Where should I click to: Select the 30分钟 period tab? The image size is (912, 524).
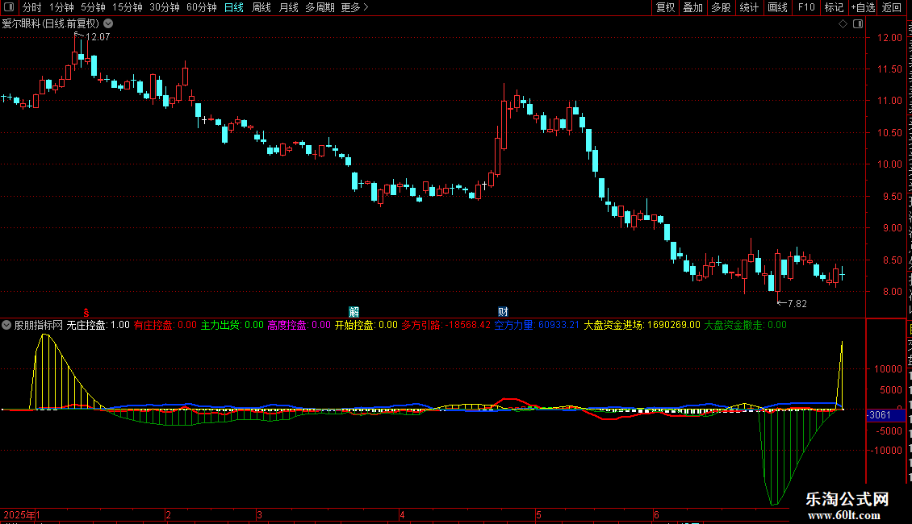(x=165, y=7)
